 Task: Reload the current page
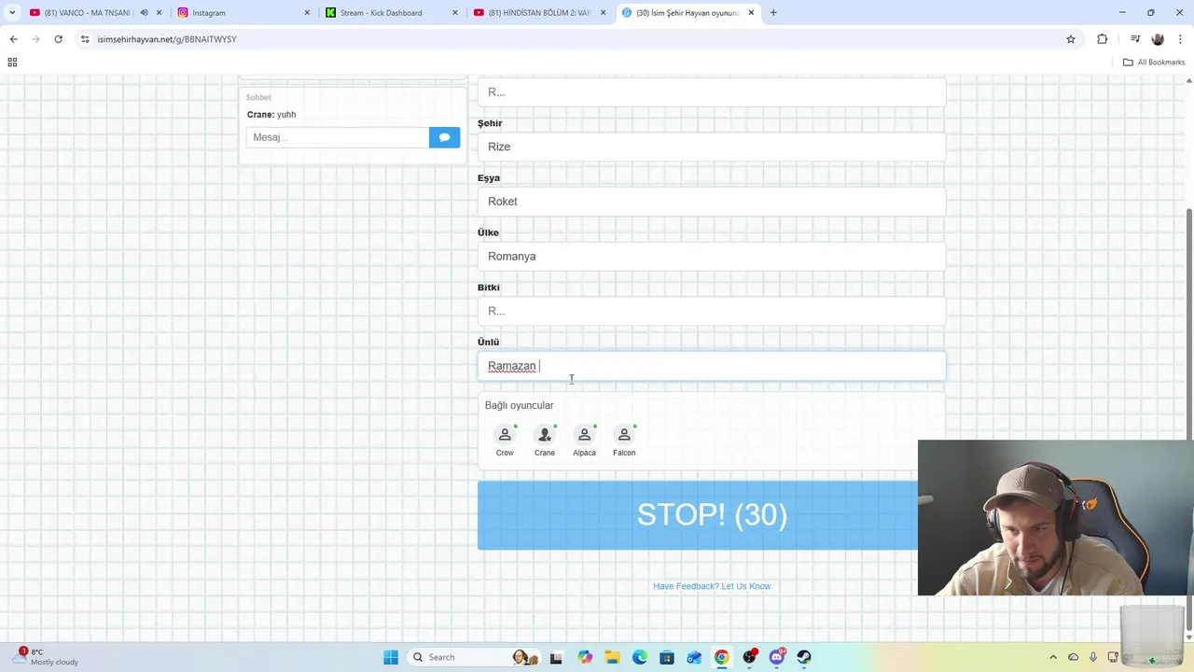pos(58,39)
